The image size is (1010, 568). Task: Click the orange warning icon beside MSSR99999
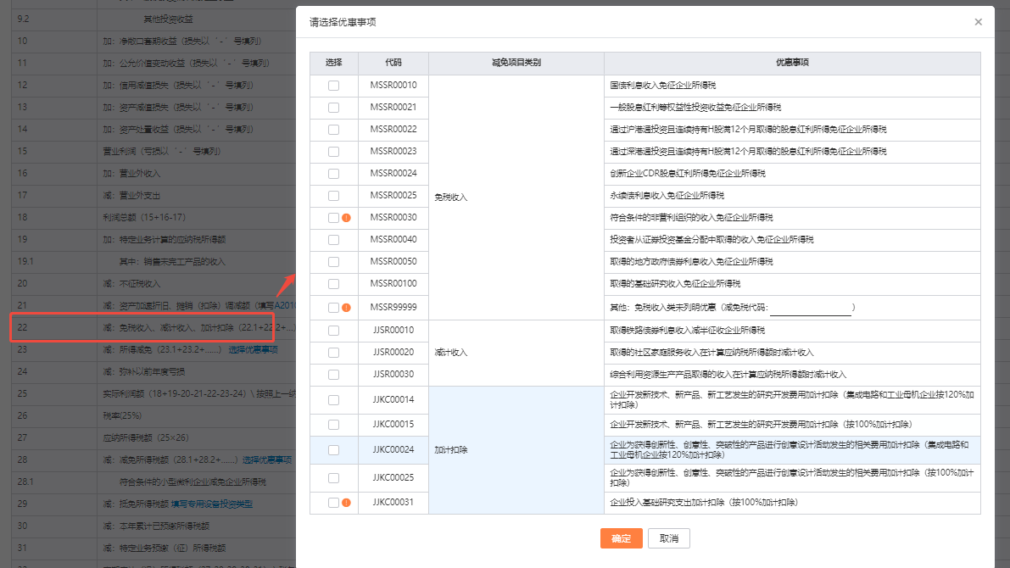(346, 308)
